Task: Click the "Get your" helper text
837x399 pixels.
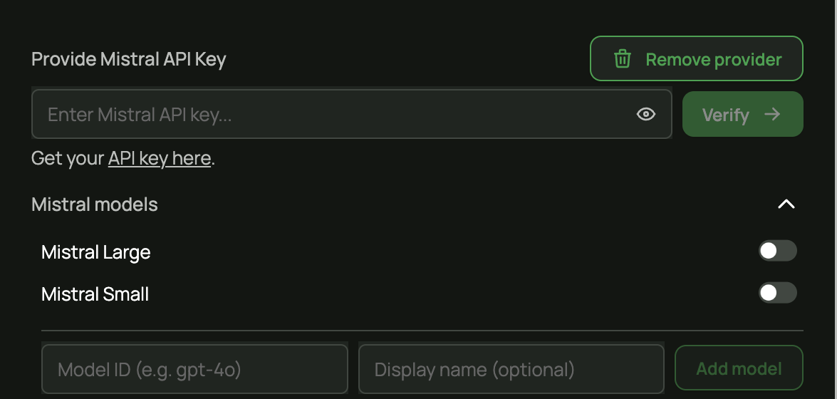Action: point(68,158)
